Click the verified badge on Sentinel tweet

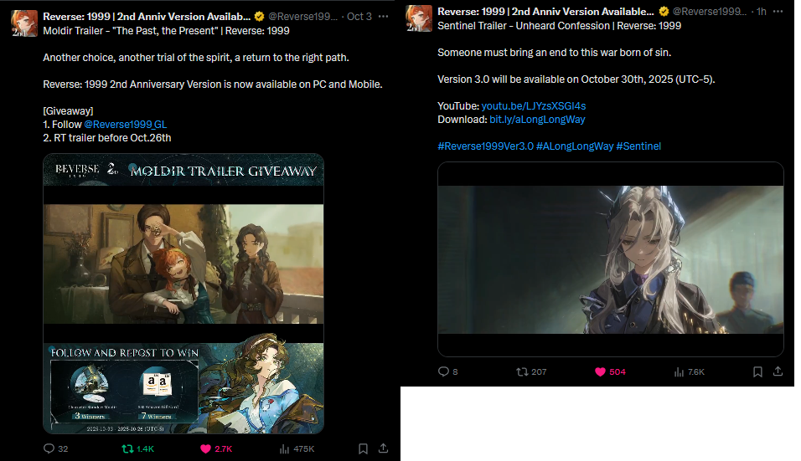click(x=664, y=11)
